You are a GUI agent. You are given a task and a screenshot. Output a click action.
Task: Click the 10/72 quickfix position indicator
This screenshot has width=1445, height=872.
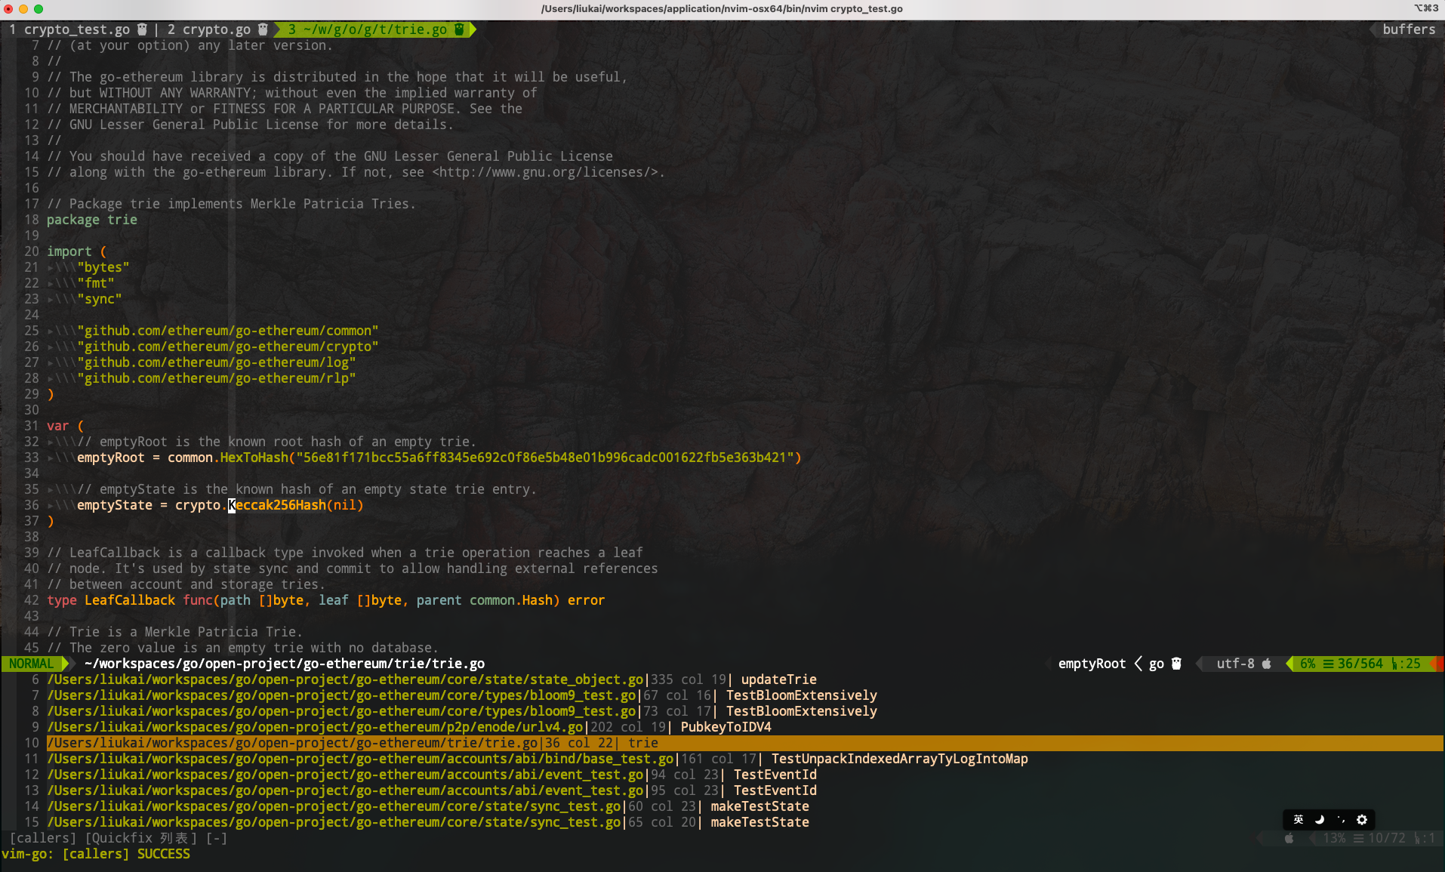1387,838
